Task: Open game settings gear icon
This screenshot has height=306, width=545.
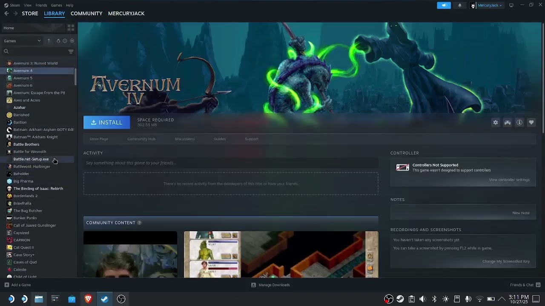Action: pyautogui.click(x=495, y=122)
